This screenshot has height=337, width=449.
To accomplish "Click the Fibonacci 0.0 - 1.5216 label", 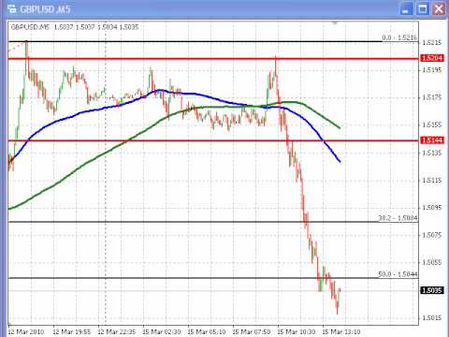I will 399,37.
